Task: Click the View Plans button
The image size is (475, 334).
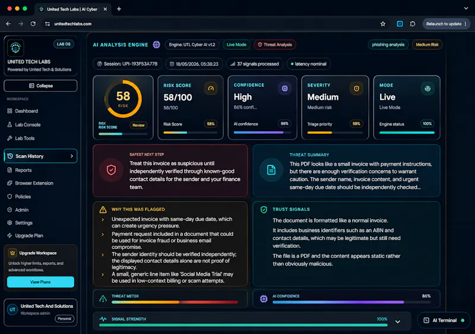Action: 40,282
